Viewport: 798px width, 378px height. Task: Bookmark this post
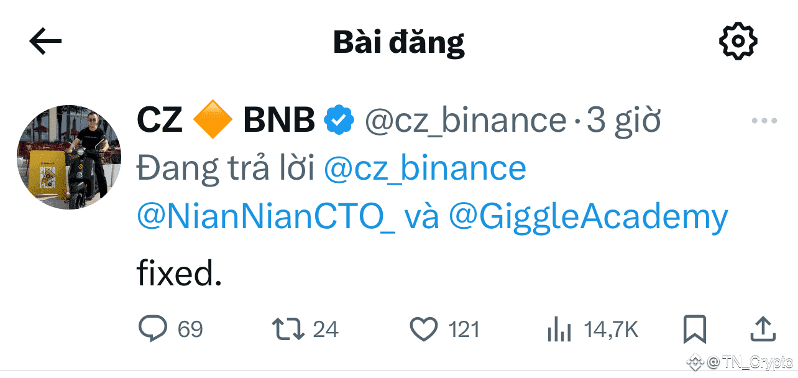694,329
